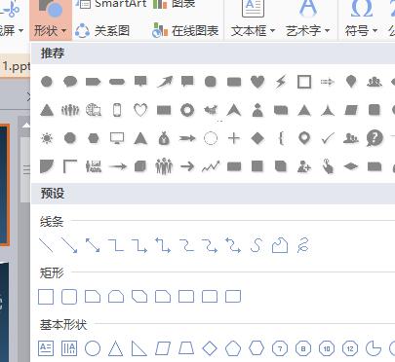Screen dimensions: 395x362
Task: Select the straight line in 线条
Action: tap(46, 245)
